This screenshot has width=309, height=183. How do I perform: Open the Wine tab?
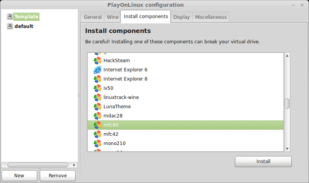113,17
